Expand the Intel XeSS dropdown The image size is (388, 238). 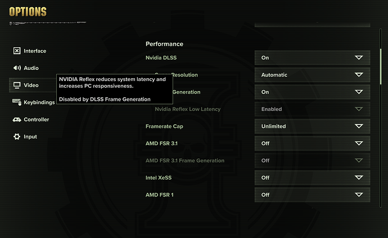pos(312,178)
